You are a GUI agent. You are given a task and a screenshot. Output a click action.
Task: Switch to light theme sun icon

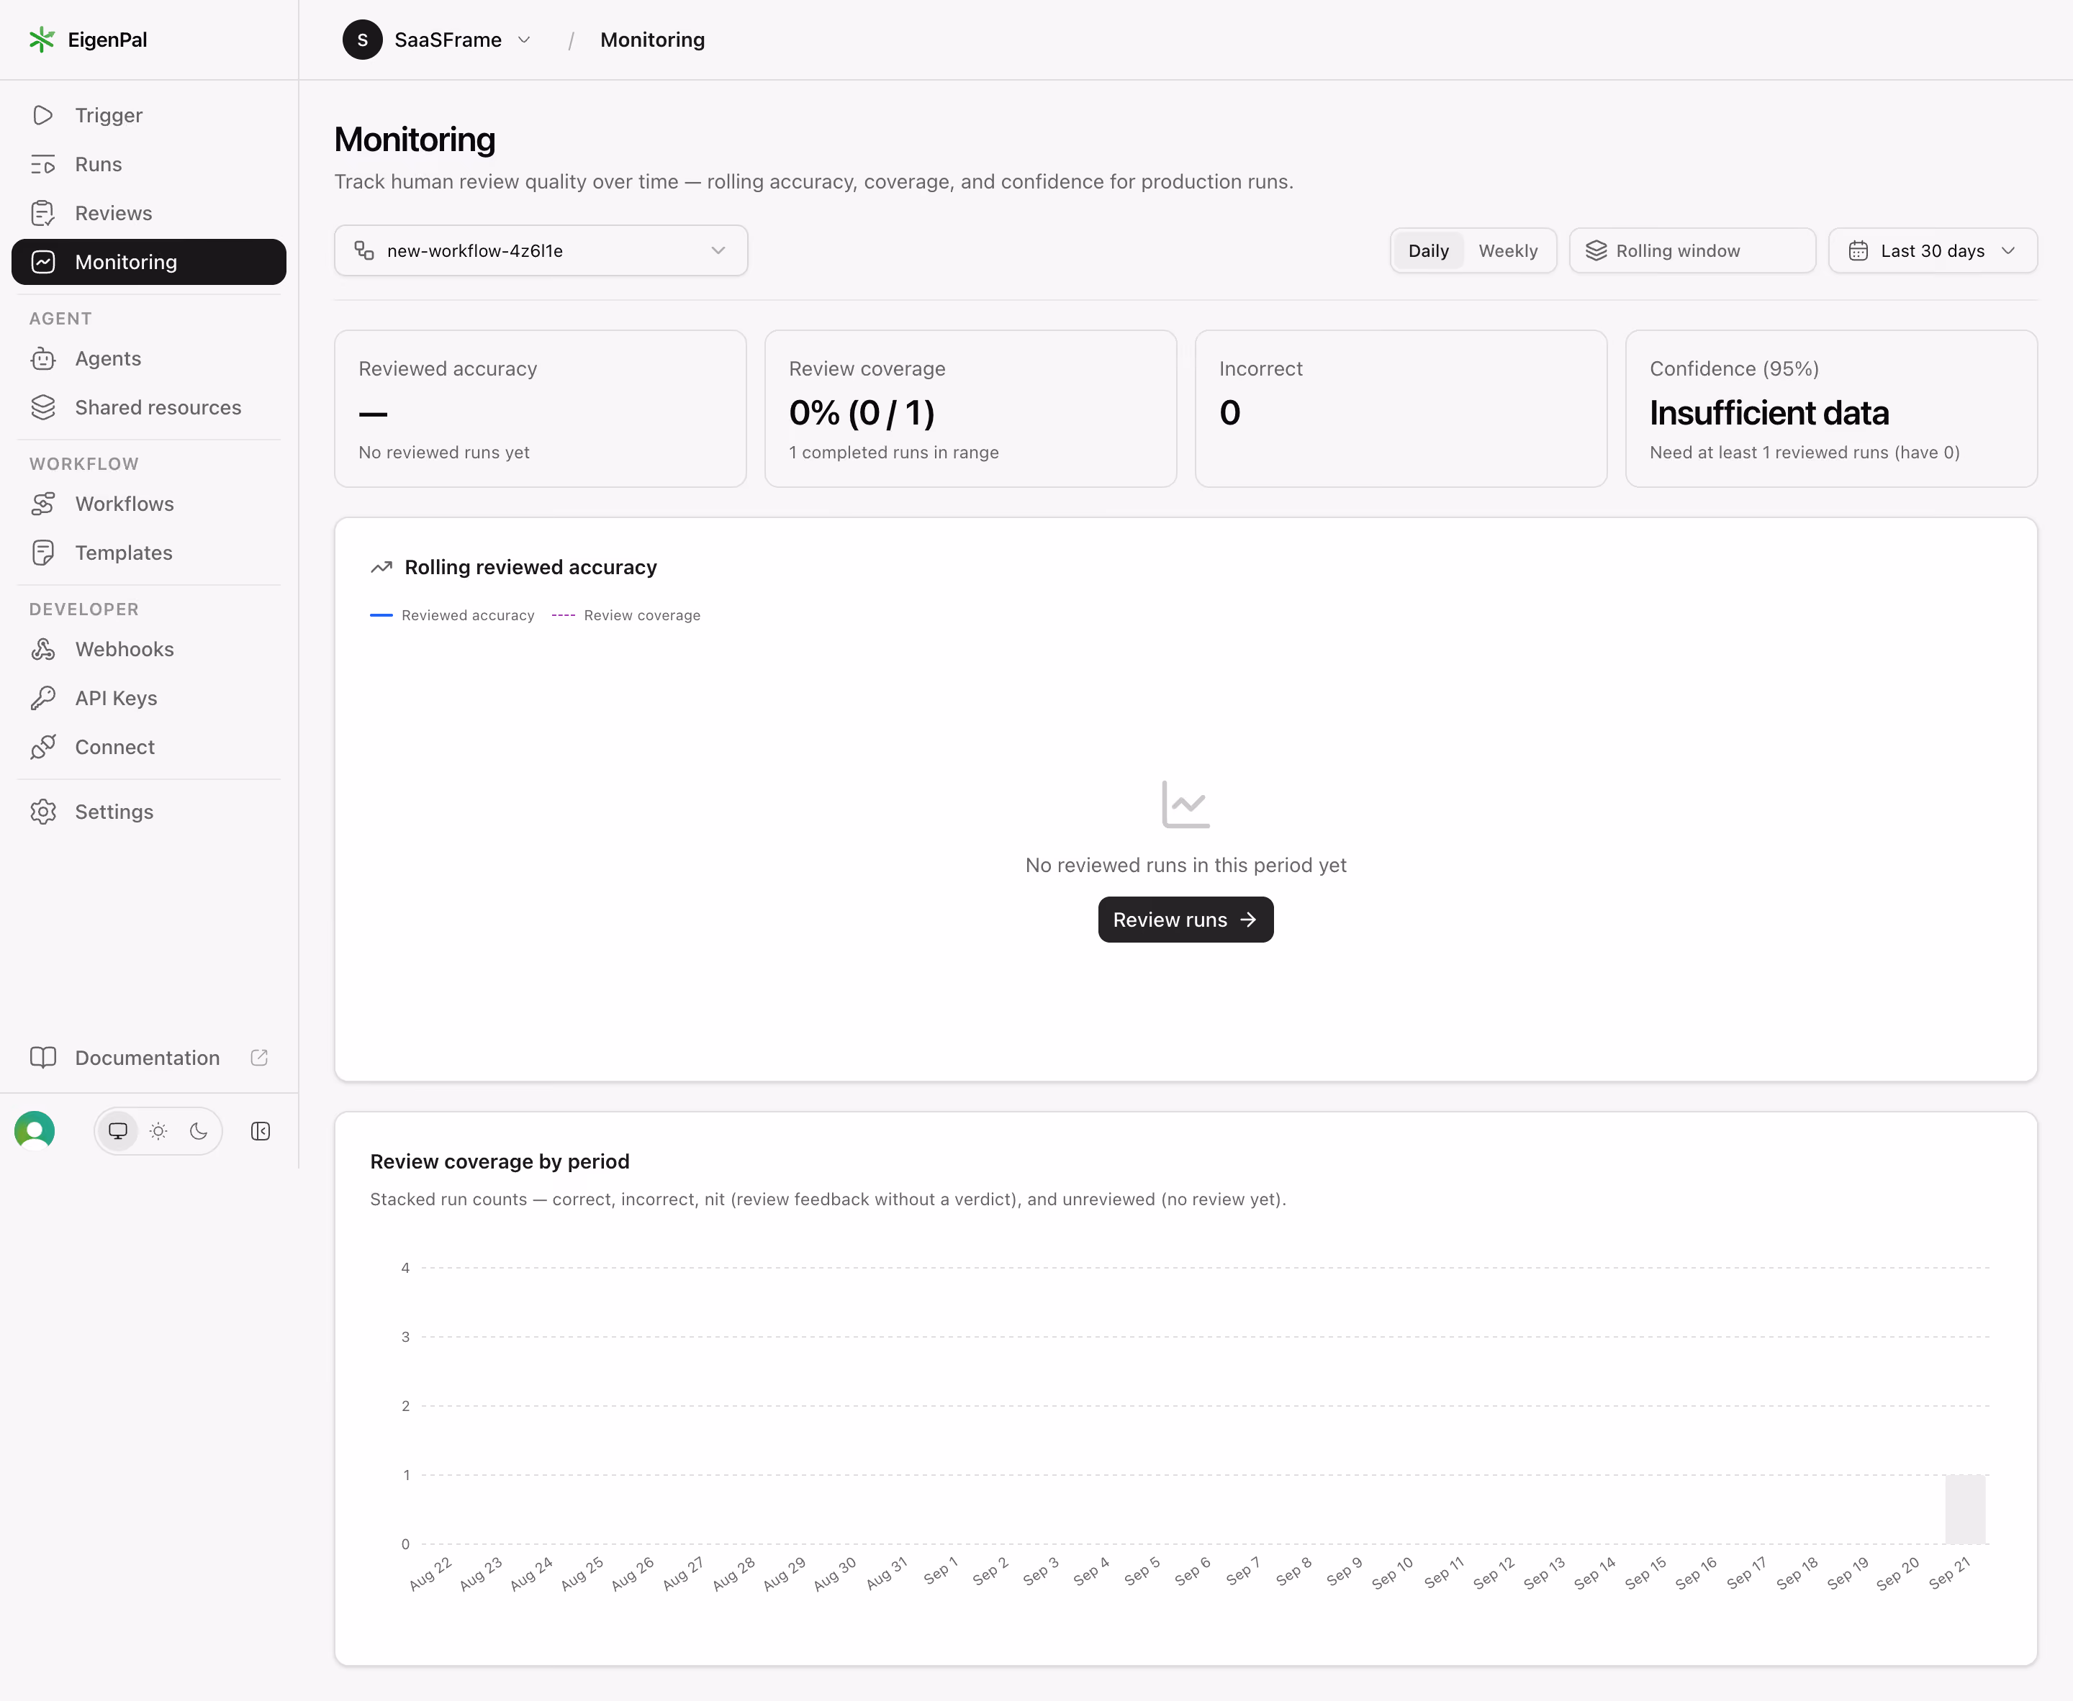click(159, 1132)
